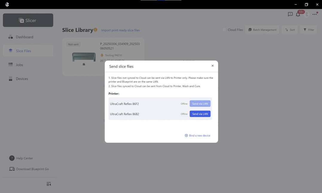Screen dimensions: 322x193
Task: Open notifications bell with 10+ badge
Action: click(298, 14)
